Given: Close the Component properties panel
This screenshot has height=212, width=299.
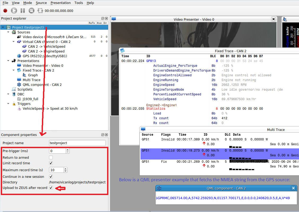Looking at the screenshot, I should point(106,135).
